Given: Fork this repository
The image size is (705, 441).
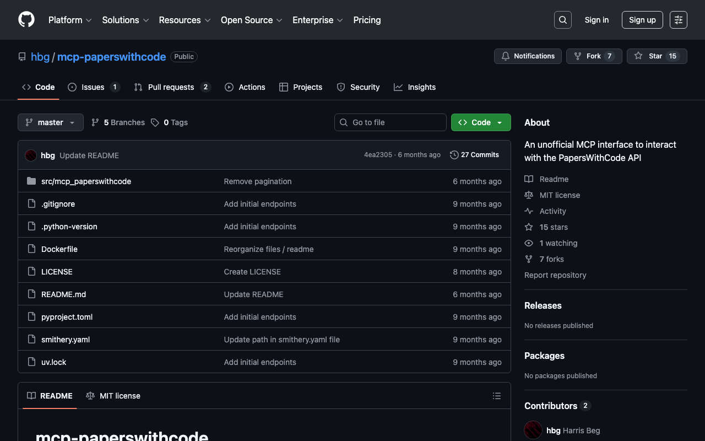Looking at the screenshot, I should point(594,56).
